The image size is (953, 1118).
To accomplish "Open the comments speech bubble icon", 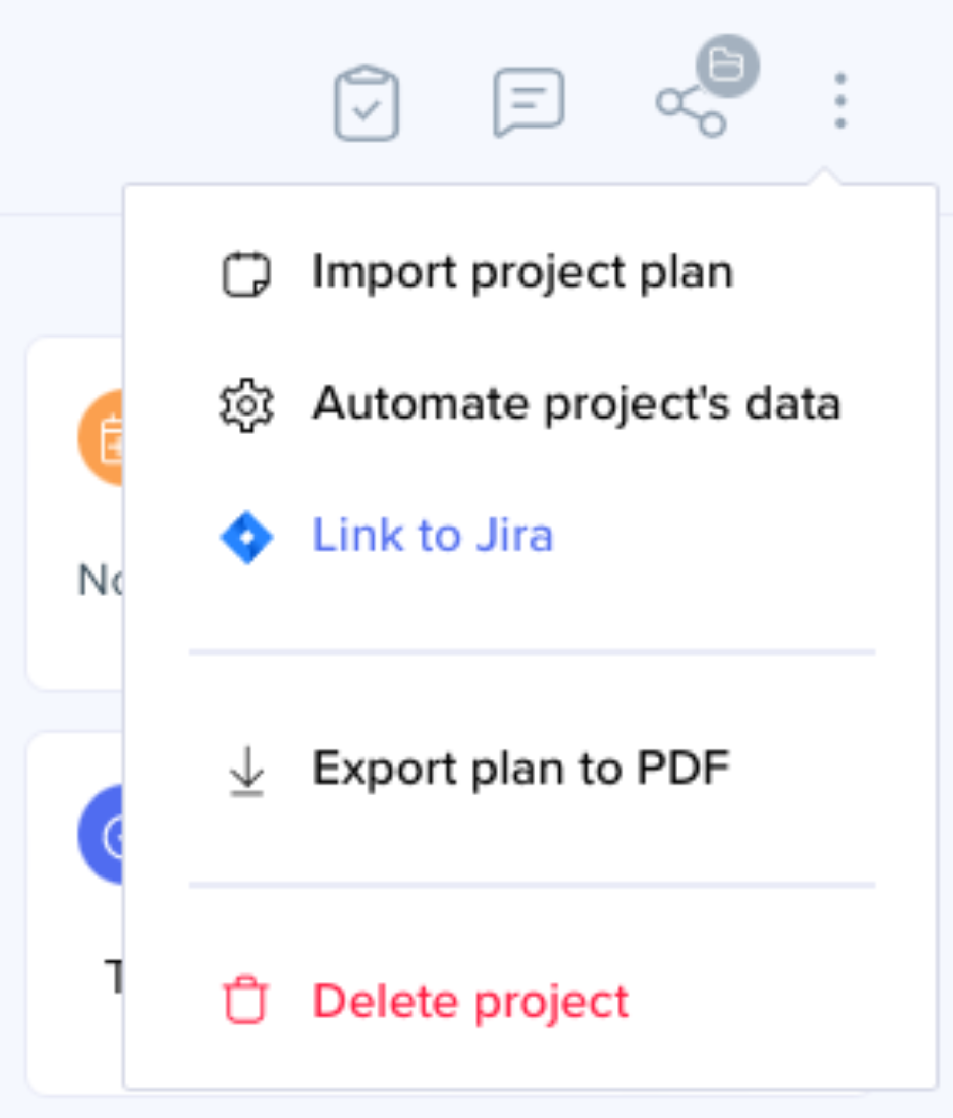I will point(528,102).
